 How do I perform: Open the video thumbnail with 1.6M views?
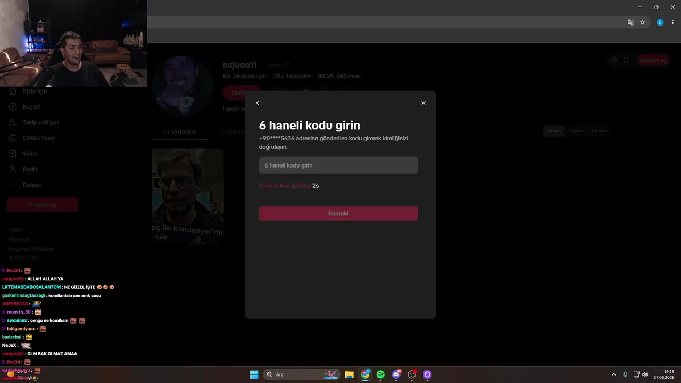point(188,196)
